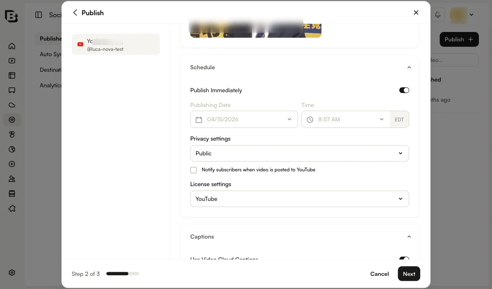Click the Step 2 of 3 progress bar
The image size is (492, 289).
pyautogui.click(x=123, y=273)
